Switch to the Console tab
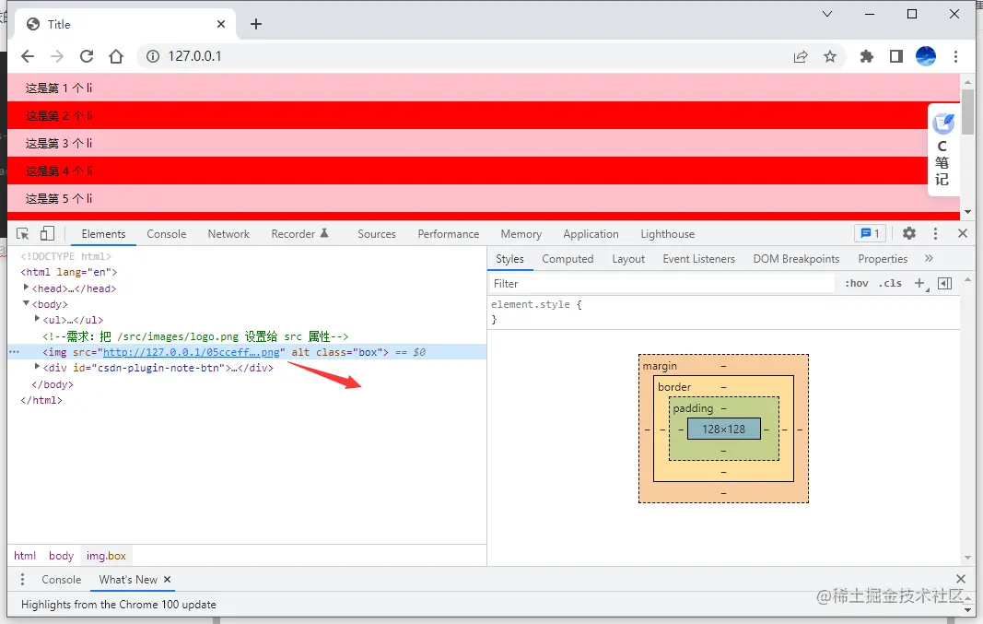Viewport: 983px width, 624px height. [166, 234]
